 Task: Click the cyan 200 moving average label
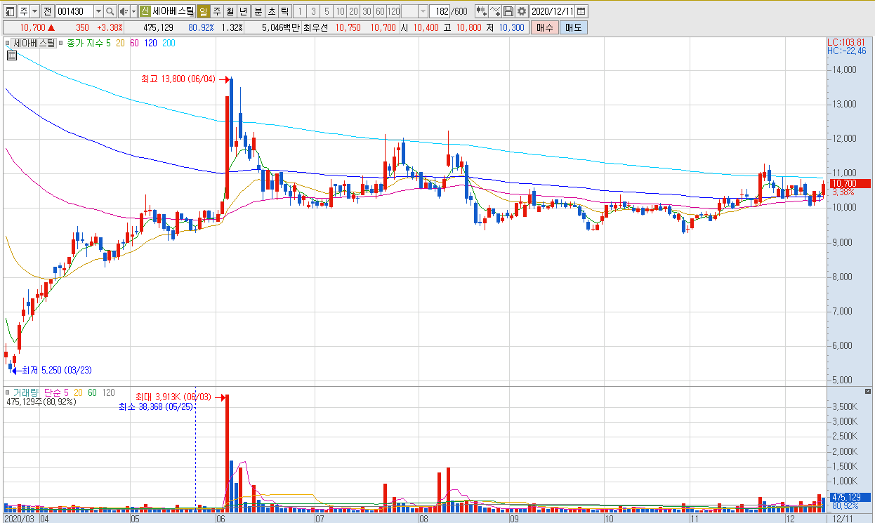[169, 44]
